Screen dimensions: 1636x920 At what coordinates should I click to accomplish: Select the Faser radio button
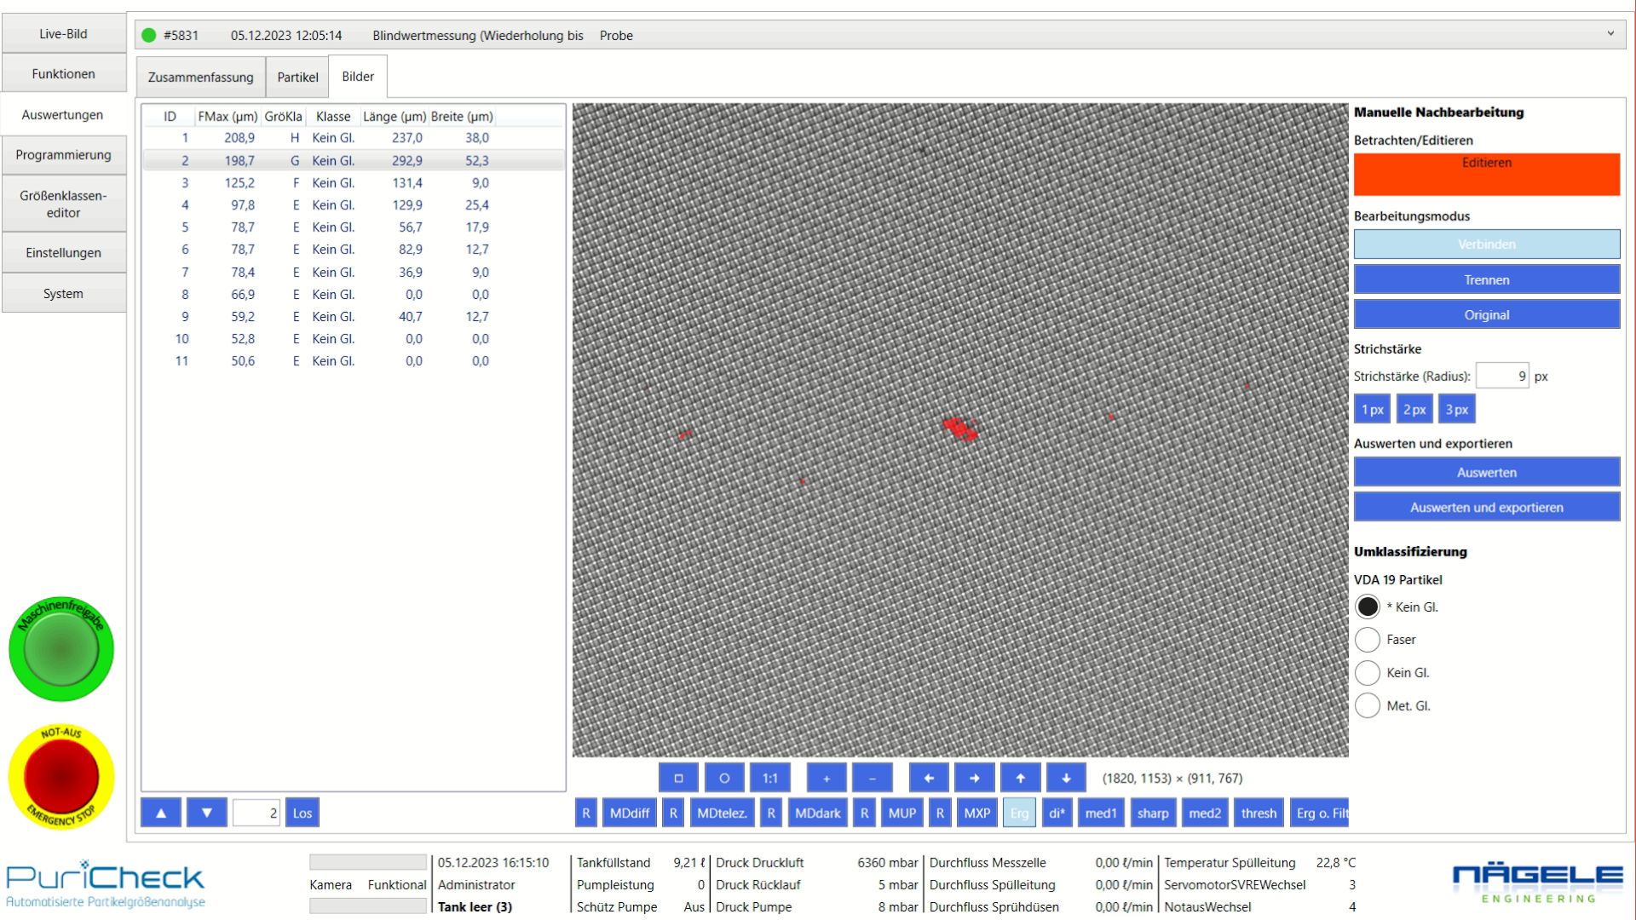tap(1368, 640)
